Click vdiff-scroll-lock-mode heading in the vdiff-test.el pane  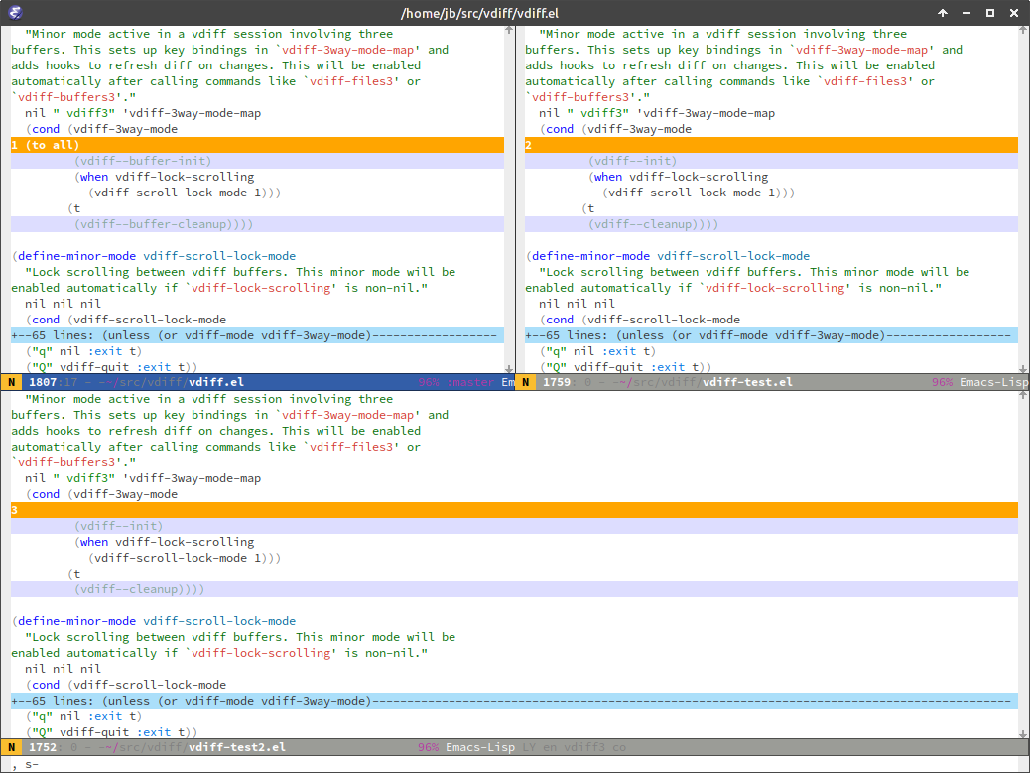733,256
